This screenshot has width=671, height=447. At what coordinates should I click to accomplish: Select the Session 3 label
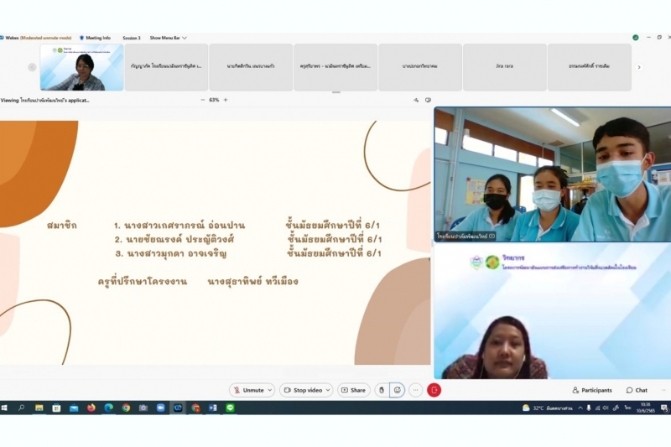[132, 38]
